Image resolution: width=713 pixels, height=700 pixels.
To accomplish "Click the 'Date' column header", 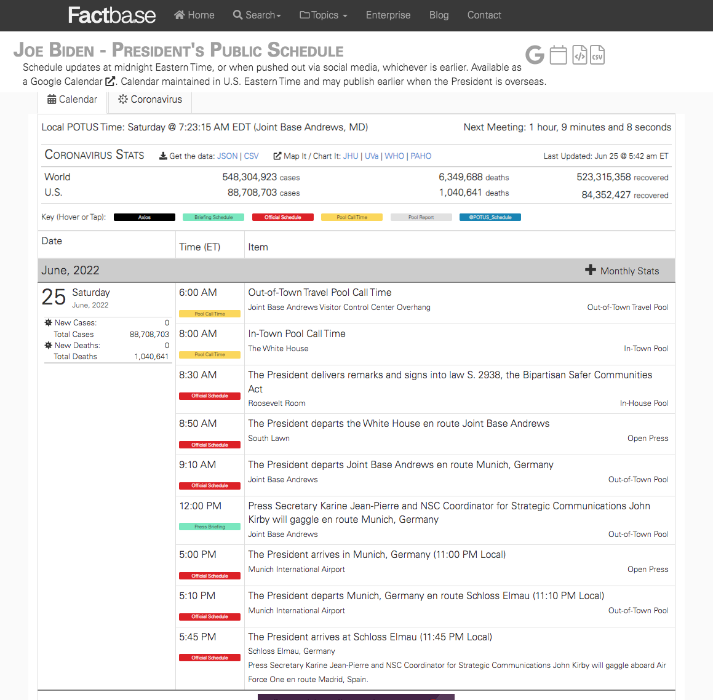I will pyautogui.click(x=52, y=241).
